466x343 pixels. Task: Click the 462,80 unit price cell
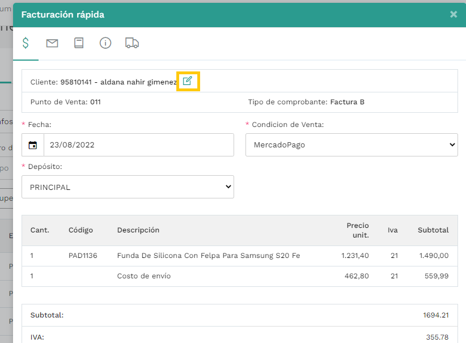(x=357, y=276)
